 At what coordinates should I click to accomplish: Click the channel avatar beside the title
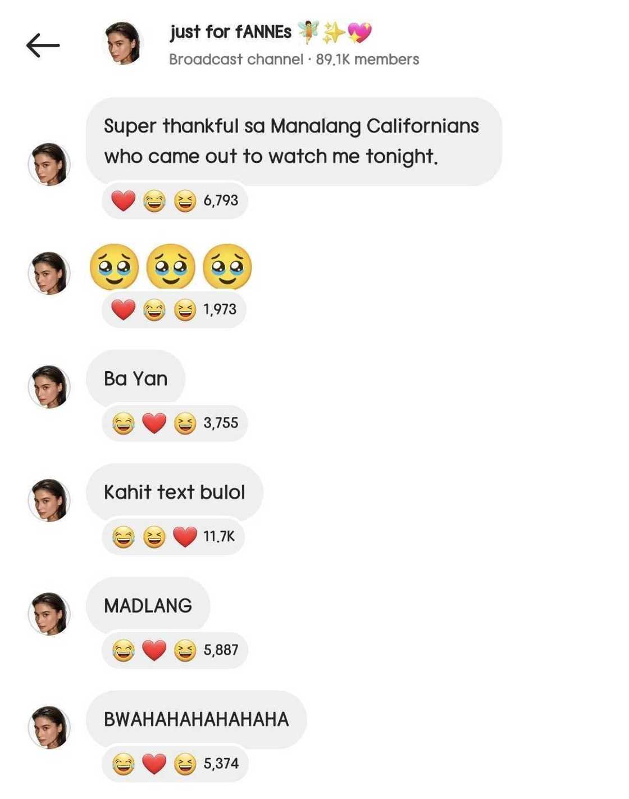(x=124, y=44)
